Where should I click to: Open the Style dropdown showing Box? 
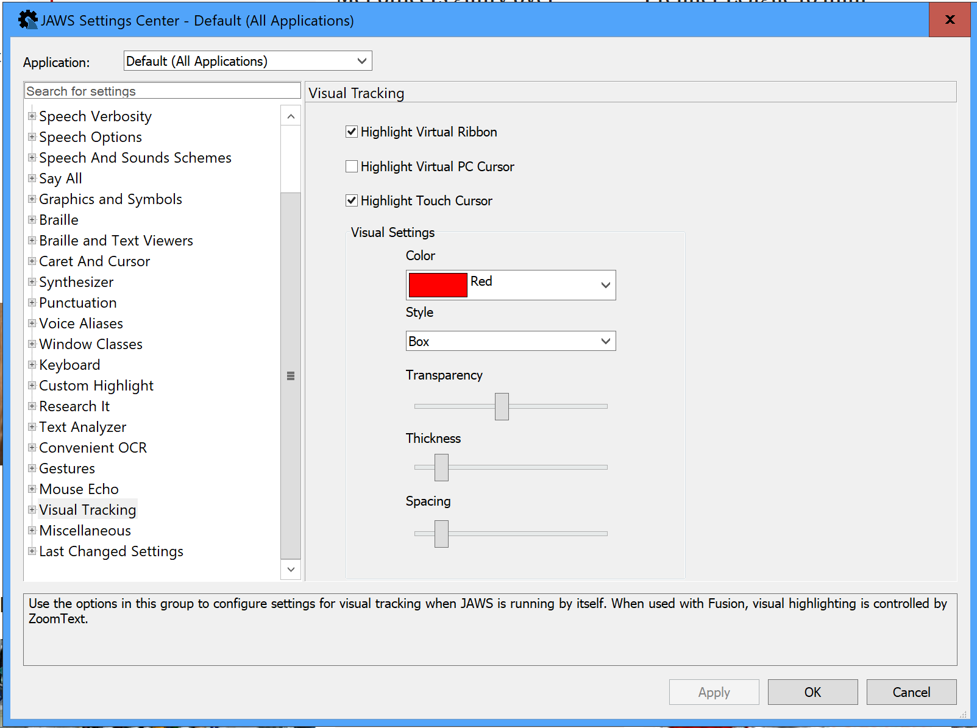[511, 341]
